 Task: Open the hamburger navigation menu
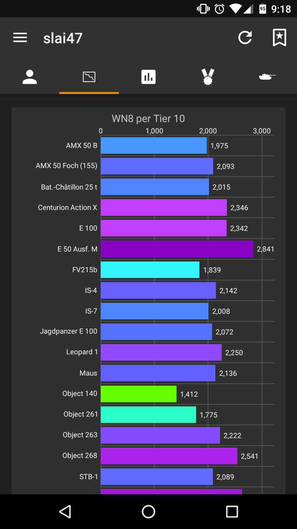[x=20, y=38]
